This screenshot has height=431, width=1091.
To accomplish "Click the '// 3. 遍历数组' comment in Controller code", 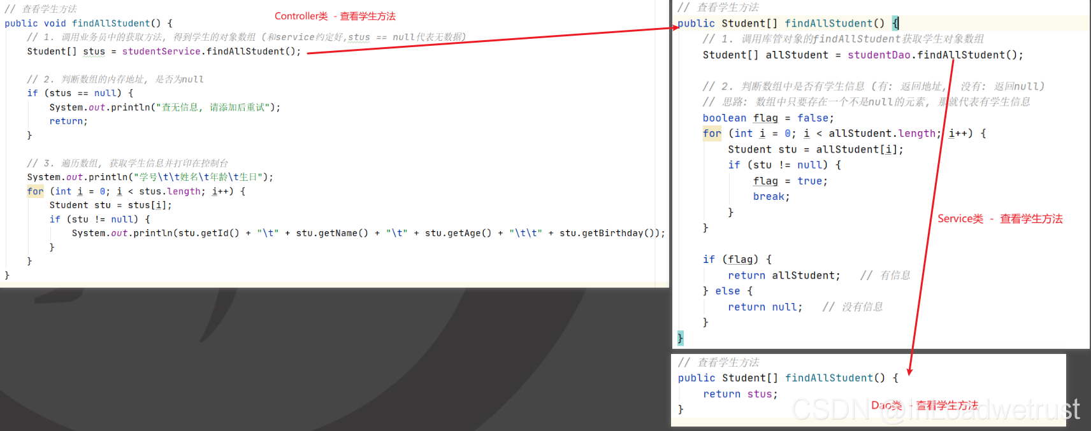I will coord(127,163).
